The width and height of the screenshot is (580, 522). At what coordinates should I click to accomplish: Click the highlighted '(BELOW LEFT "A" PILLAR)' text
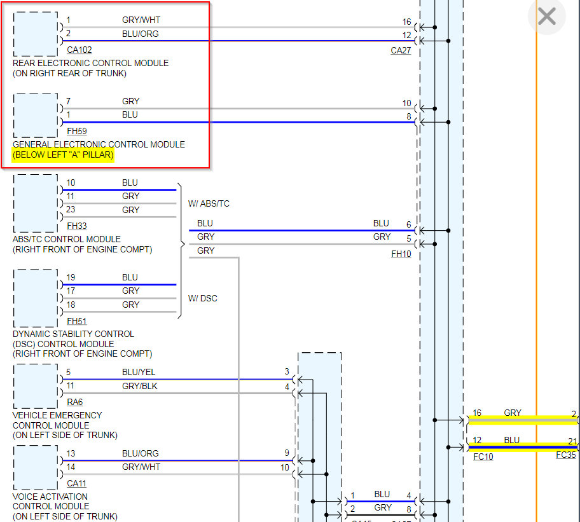63,155
